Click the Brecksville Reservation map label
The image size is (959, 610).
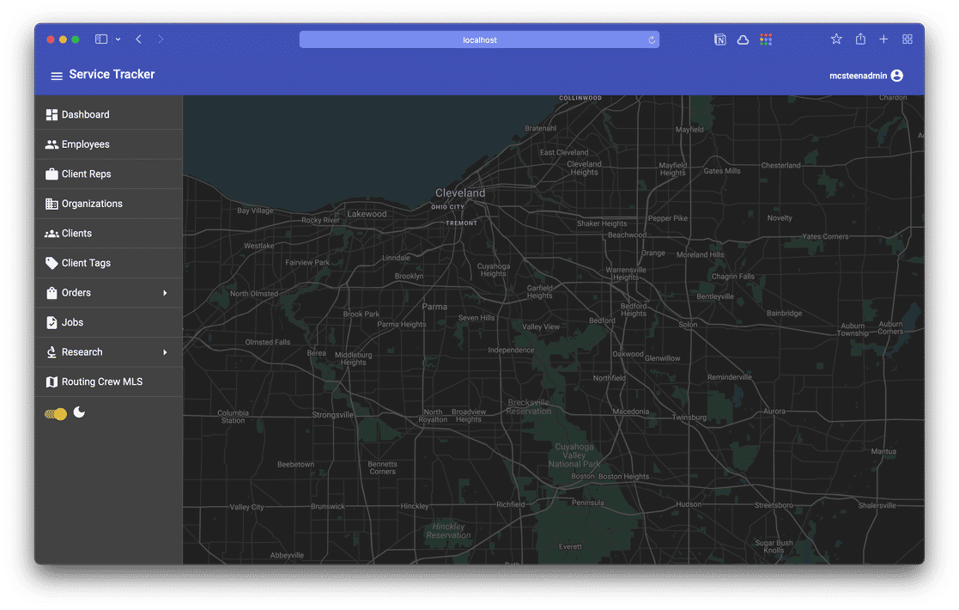tap(528, 407)
